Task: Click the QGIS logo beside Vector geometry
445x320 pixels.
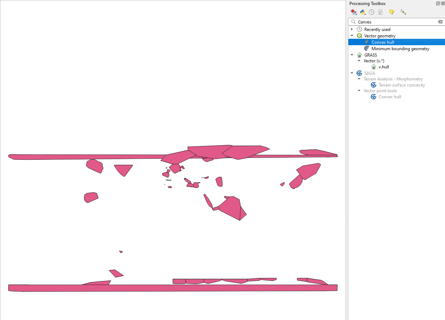Action: pyautogui.click(x=359, y=36)
